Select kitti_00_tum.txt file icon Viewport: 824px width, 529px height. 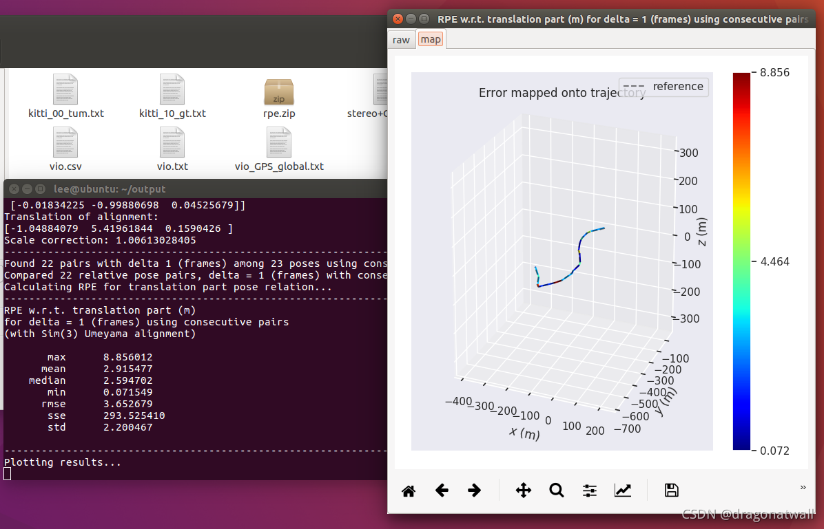(x=65, y=89)
